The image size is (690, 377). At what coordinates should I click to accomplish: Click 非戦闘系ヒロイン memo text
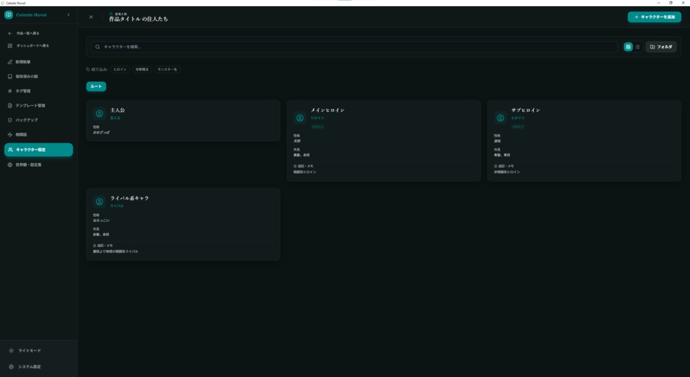pyautogui.click(x=507, y=172)
